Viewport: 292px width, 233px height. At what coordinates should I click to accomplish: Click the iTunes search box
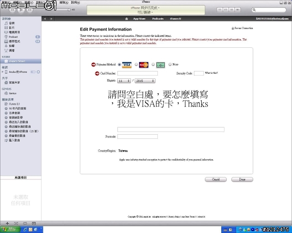[269, 10]
